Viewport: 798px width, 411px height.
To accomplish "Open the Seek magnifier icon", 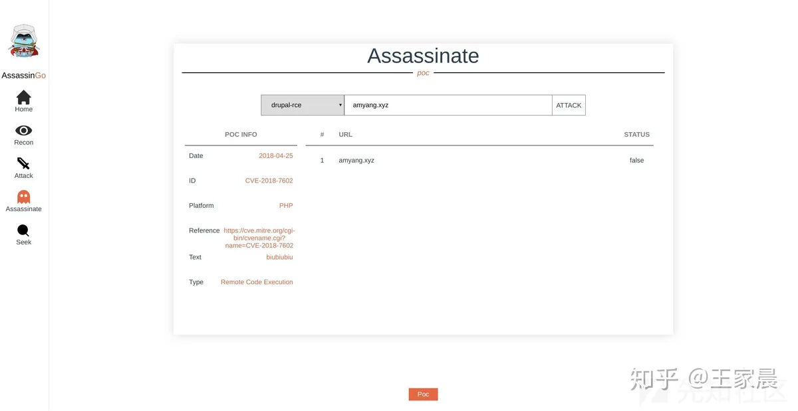I will [x=24, y=230].
